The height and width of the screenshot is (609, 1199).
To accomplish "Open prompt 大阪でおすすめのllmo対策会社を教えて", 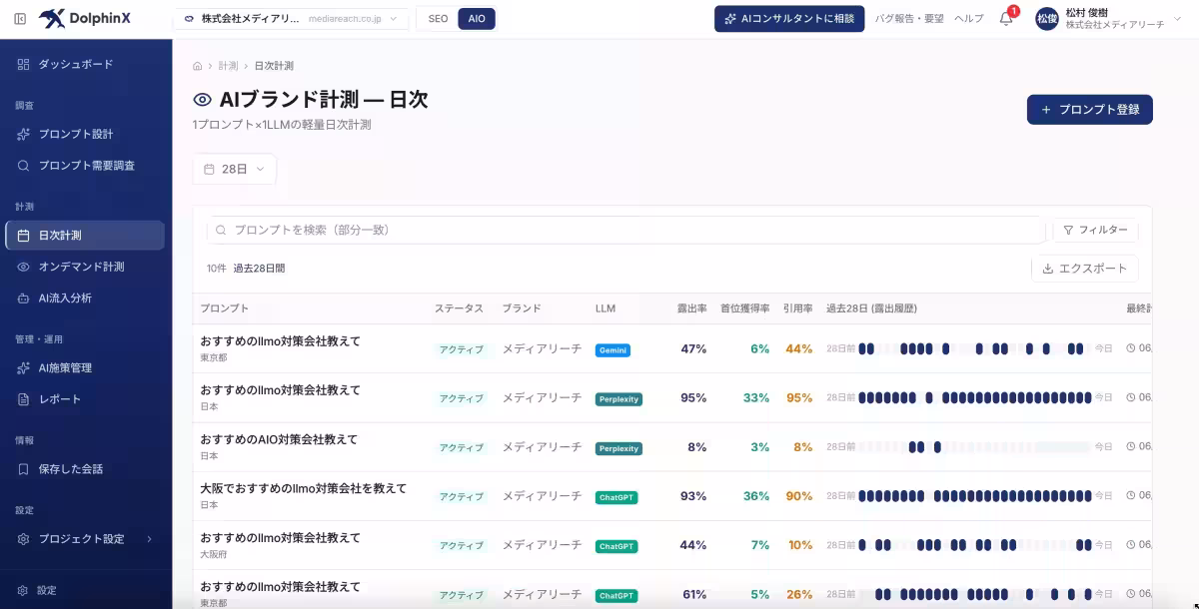I will (304, 488).
